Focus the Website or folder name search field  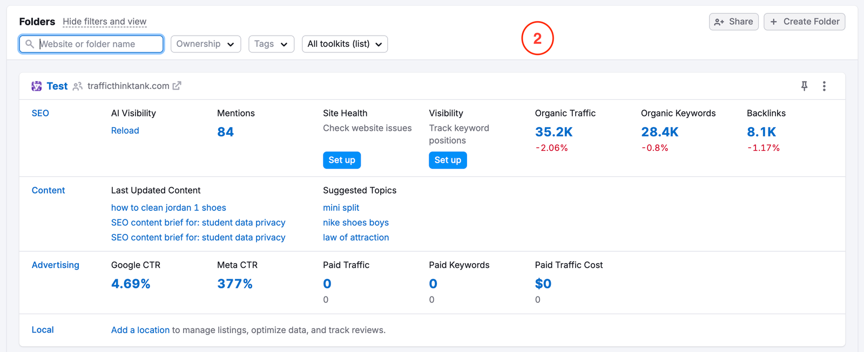[97, 44]
